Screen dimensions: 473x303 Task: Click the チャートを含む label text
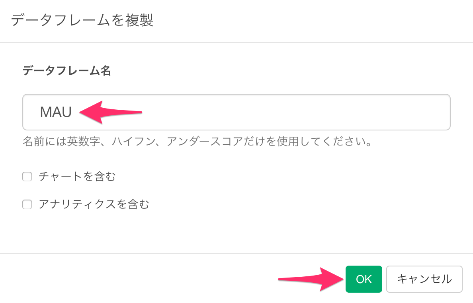click(78, 176)
